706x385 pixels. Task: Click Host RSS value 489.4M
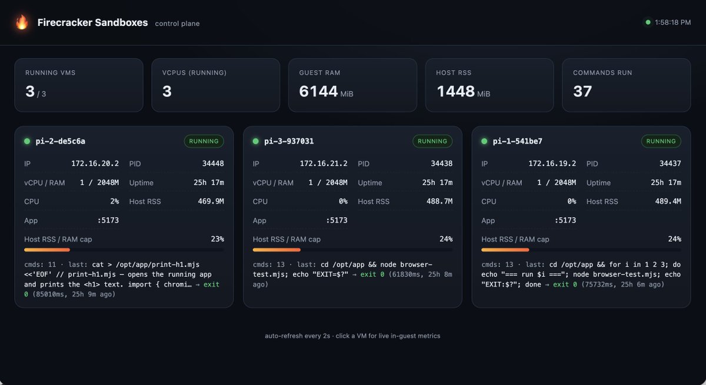click(668, 201)
